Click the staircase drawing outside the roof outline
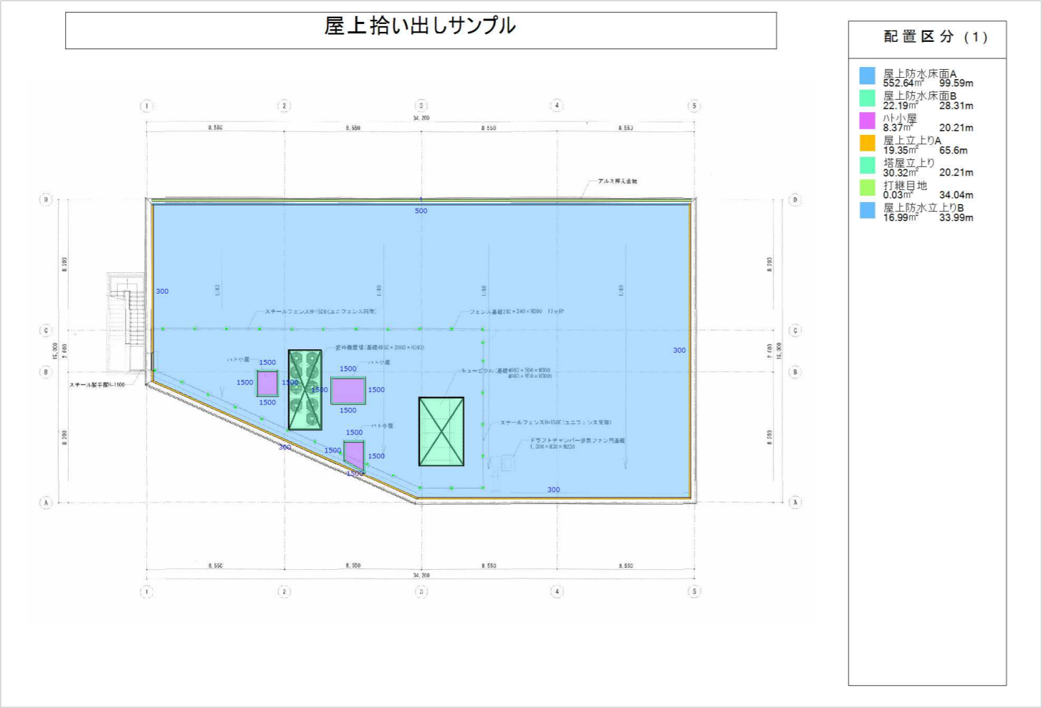The image size is (1042, 708). 128,321
